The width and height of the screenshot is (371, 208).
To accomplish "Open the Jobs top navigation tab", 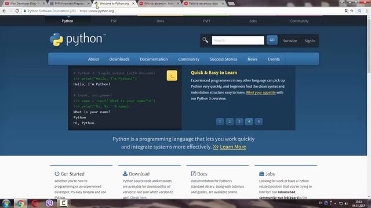I will 253,21.
